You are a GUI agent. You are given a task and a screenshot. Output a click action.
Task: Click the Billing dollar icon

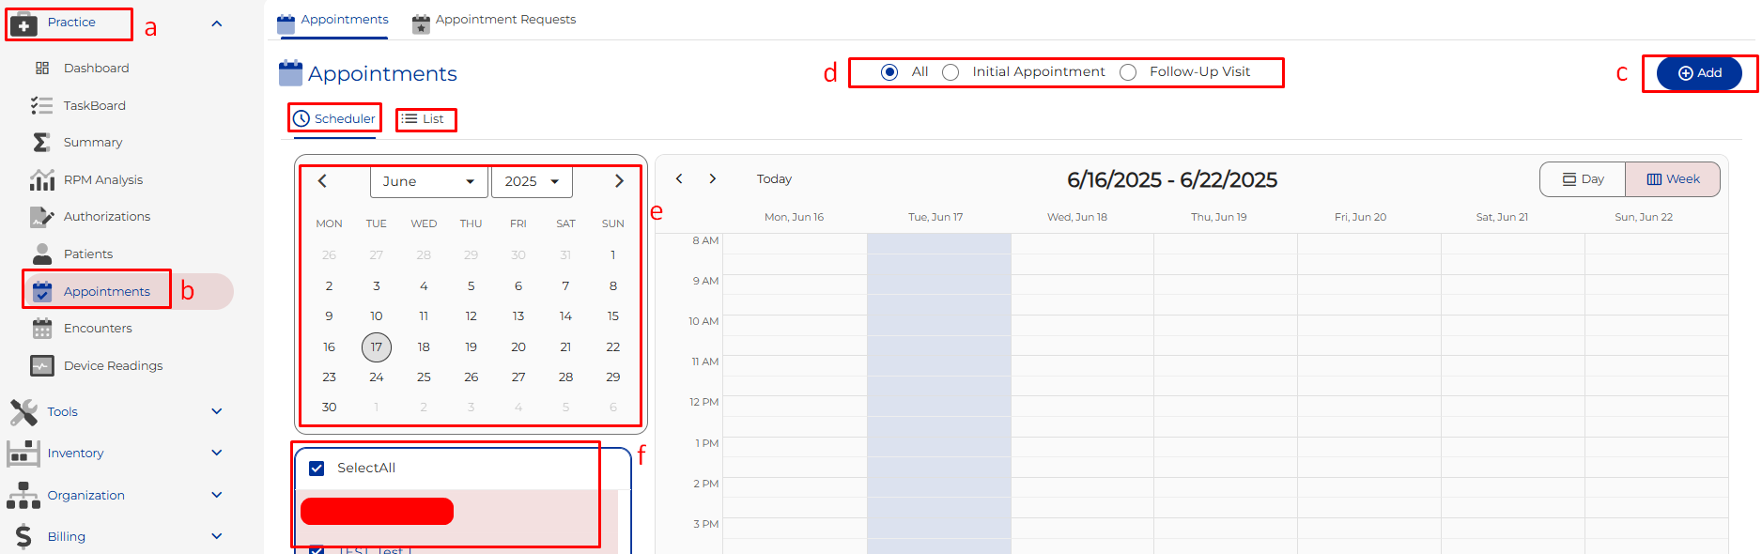(x=23, y=537)
